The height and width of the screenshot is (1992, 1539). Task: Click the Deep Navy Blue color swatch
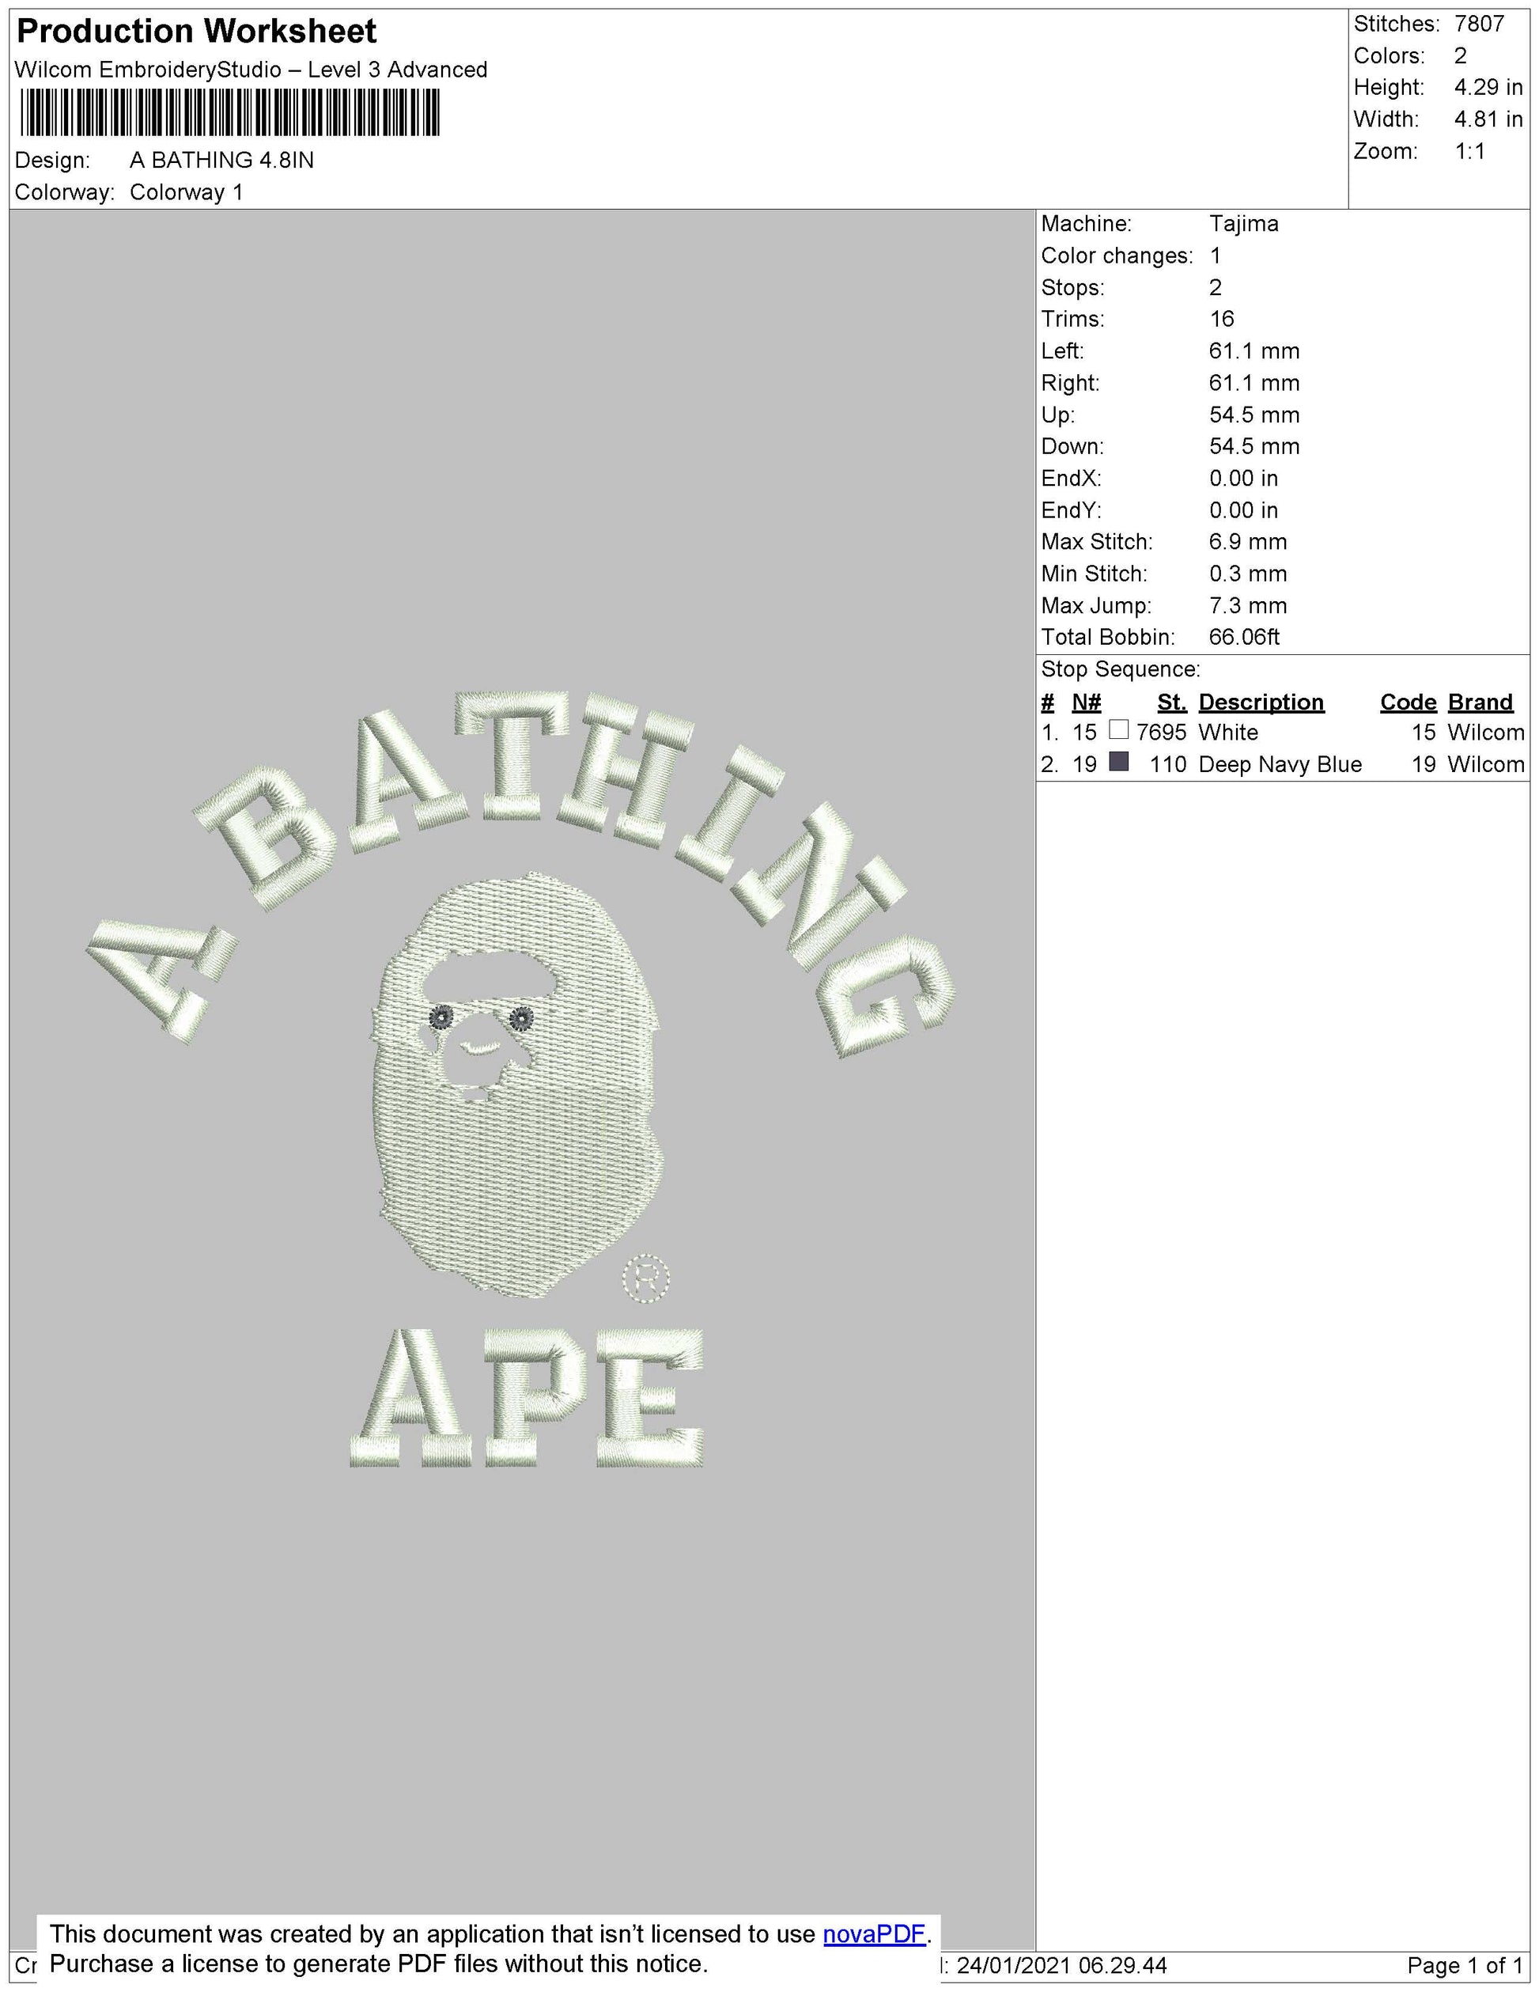pyautogui.click(x=1119, y=762)
